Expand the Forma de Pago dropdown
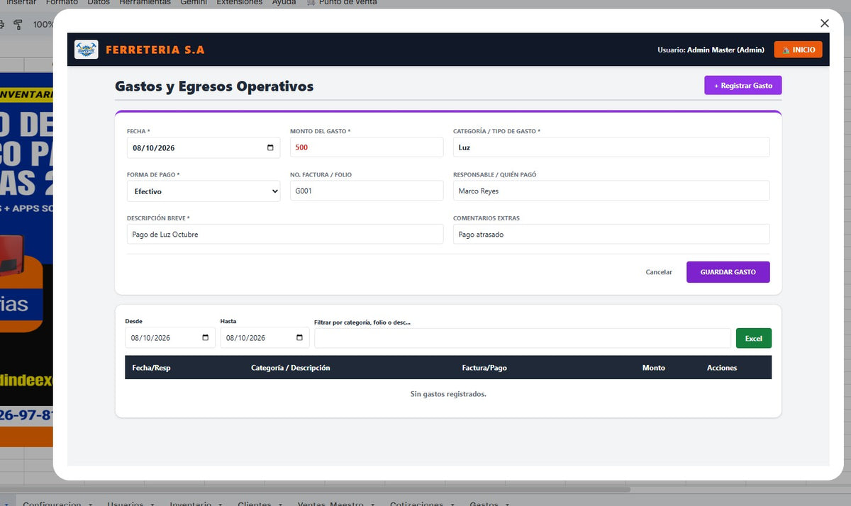Image resolution: width=851 pixels, height=506 pixels. 204,191
